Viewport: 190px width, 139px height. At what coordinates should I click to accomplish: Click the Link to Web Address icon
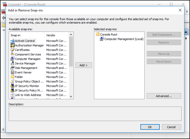(12, 95)
